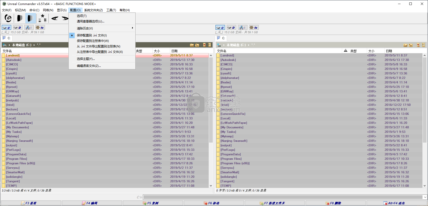Select drive C in left panel

(x=6, y=27)
